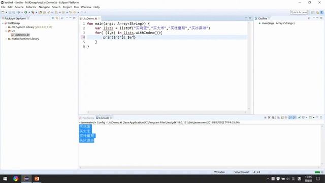Open the Refactor menu
This screenshot has width=325, height=183.
point(31,7)
